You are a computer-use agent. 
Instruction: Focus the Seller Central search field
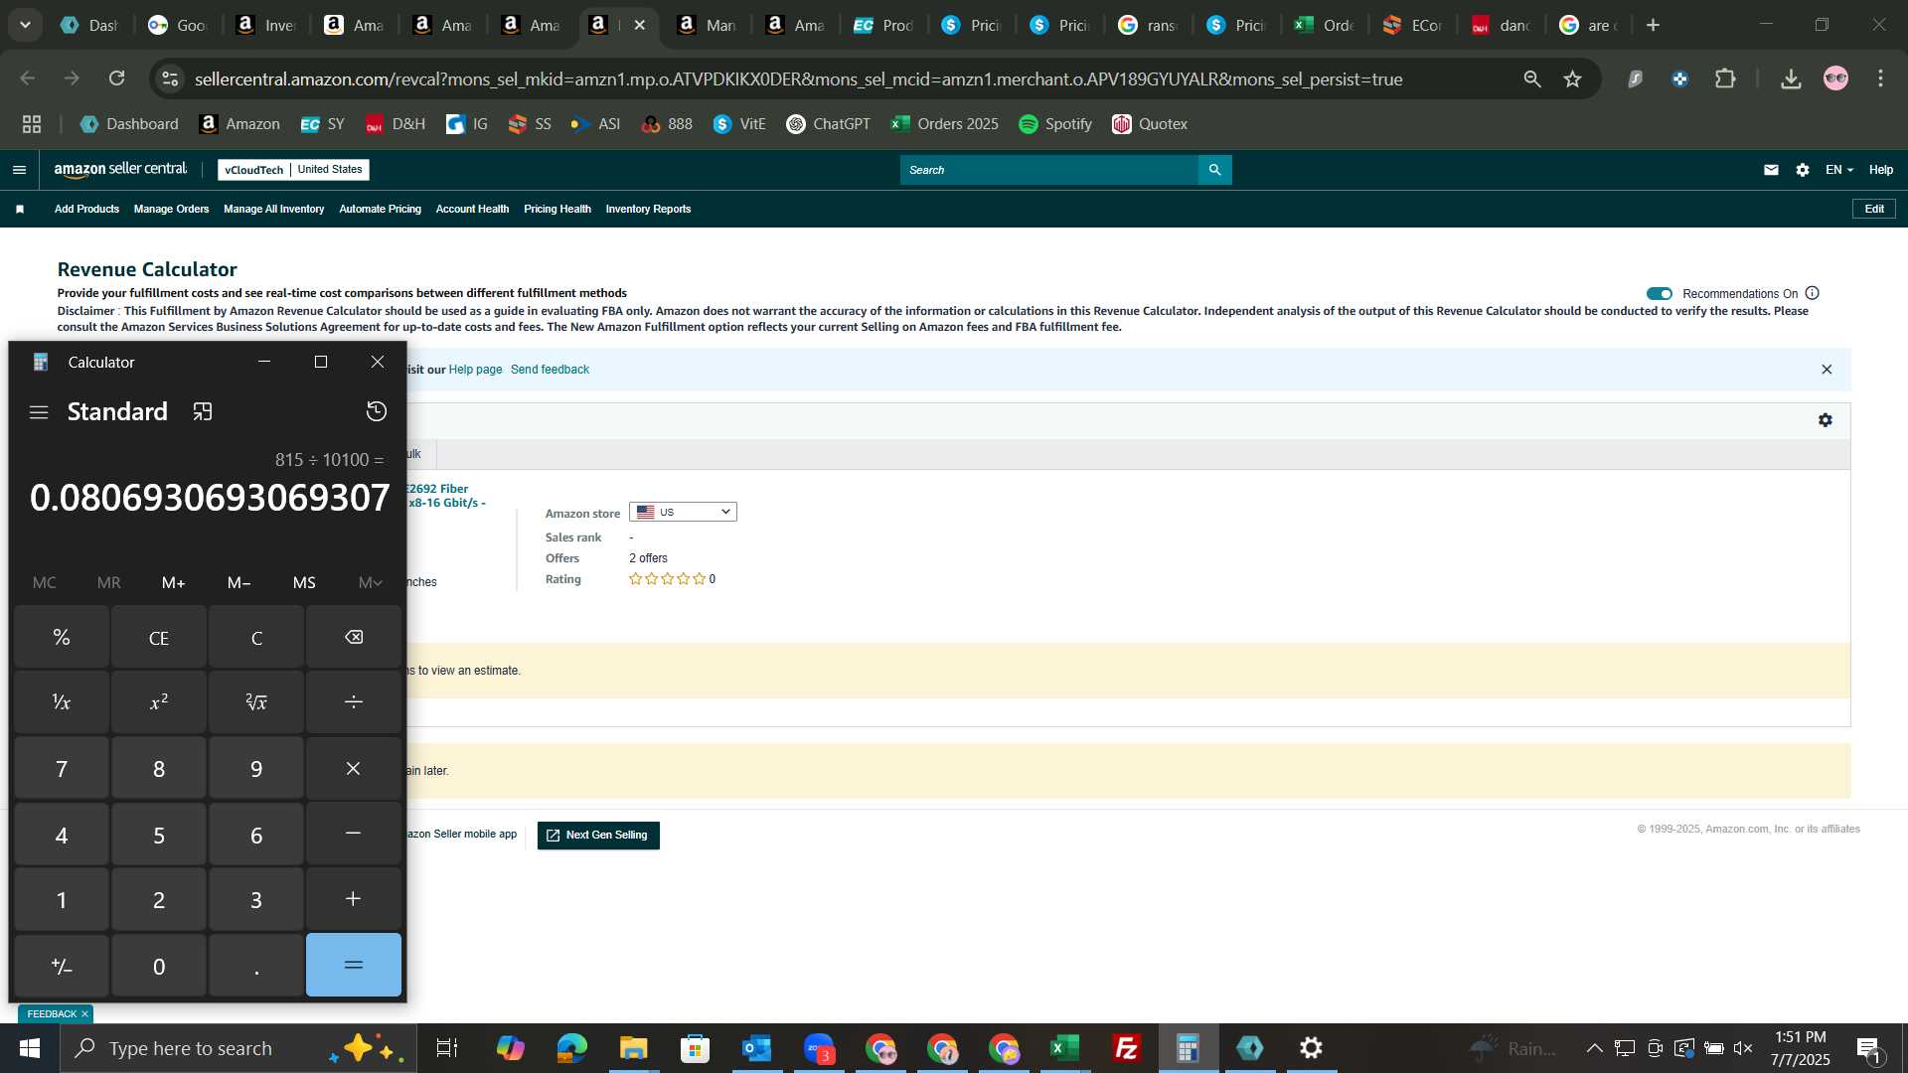click(1049, 170)
